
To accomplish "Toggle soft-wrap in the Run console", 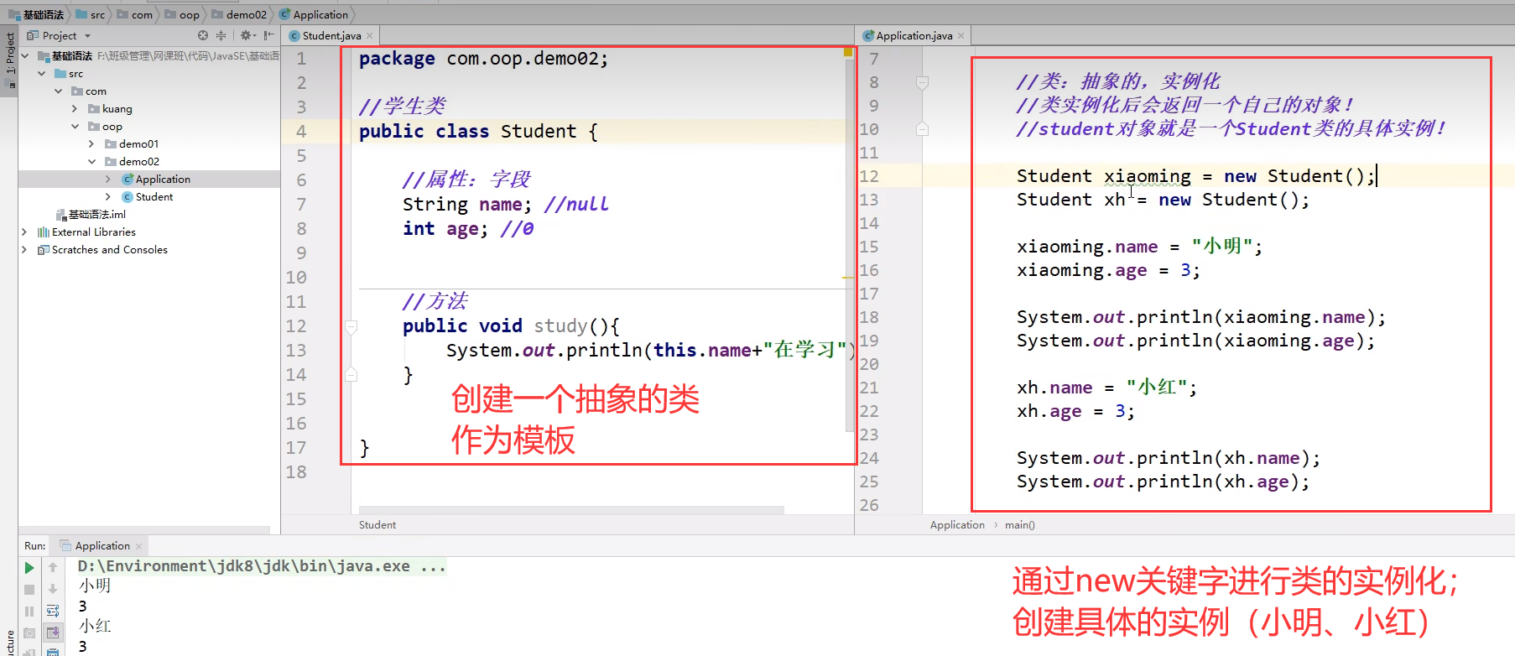I will (x=53, y=611).
